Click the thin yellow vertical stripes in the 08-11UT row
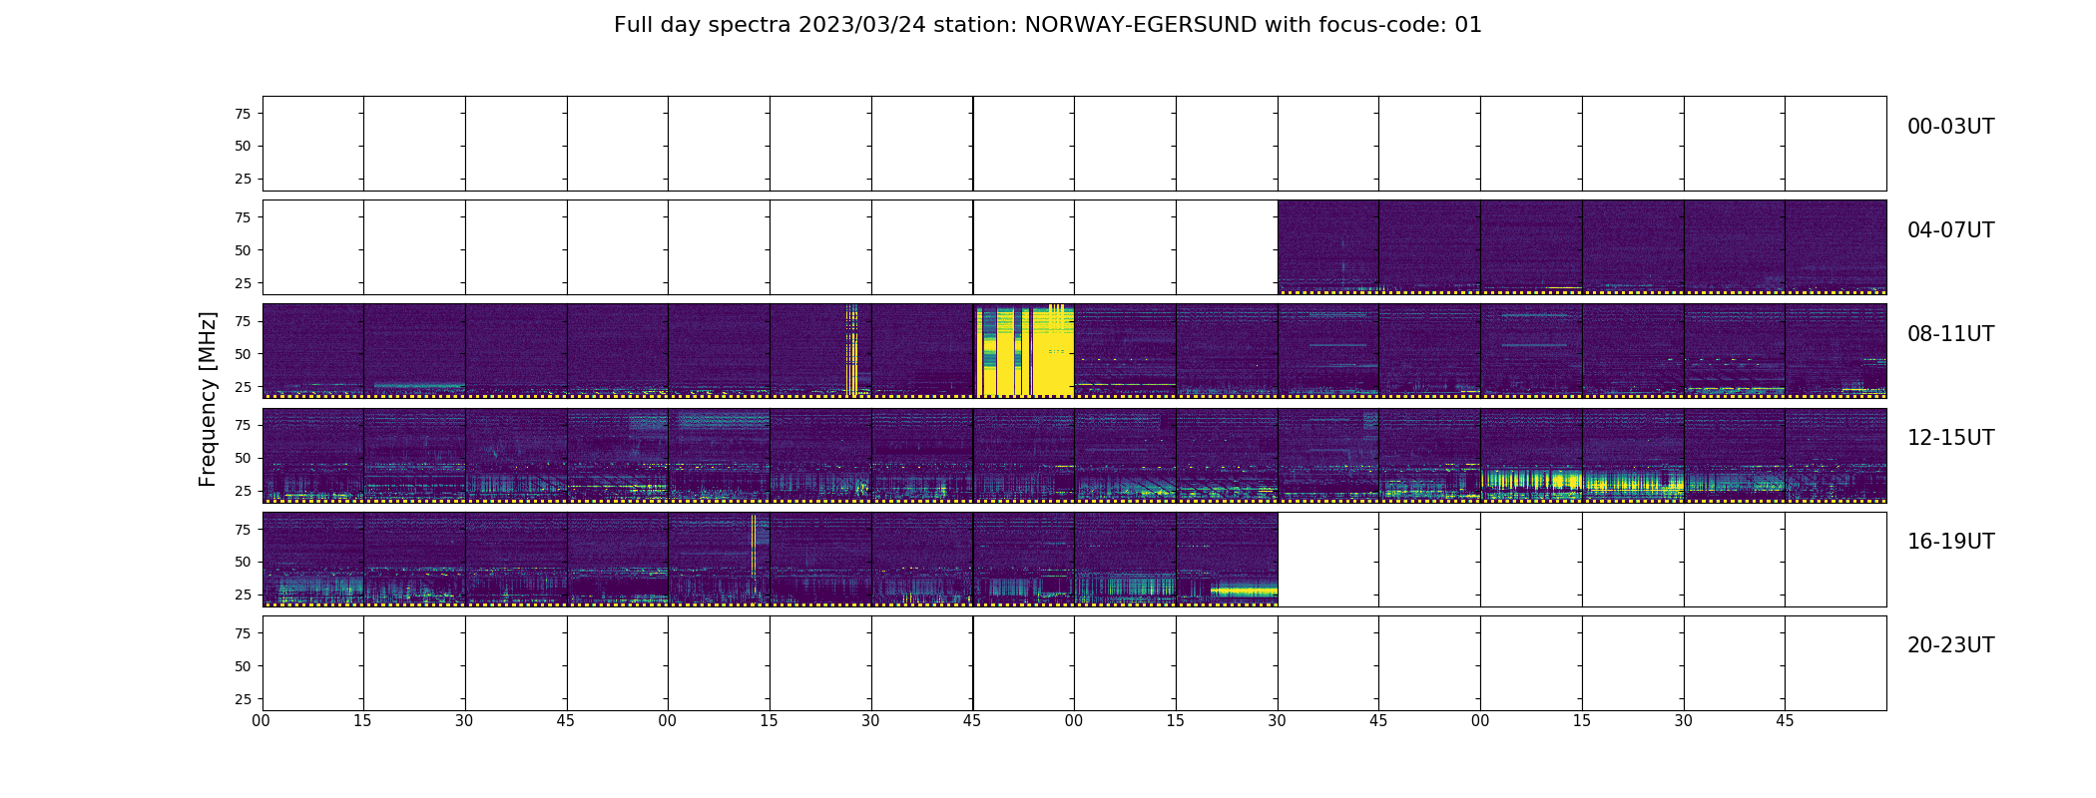The height and width of the screenshot is (798, 2096). click(851, 351)
